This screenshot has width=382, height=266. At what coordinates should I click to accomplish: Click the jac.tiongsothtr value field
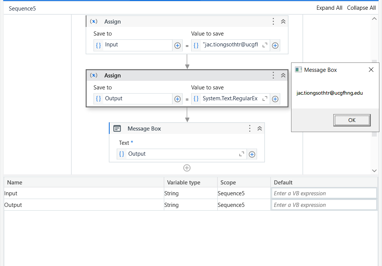point(230,45)
